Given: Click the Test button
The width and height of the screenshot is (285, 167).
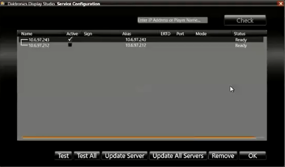Looking at the screenshot, I should (63, 156).
